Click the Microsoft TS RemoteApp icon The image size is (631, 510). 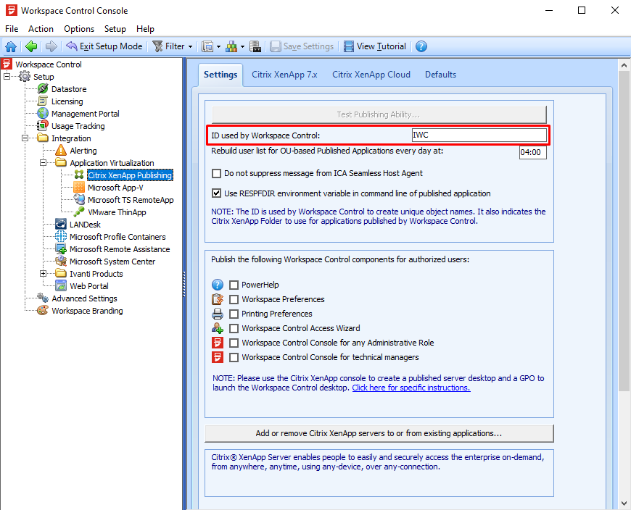click(79, 200)
